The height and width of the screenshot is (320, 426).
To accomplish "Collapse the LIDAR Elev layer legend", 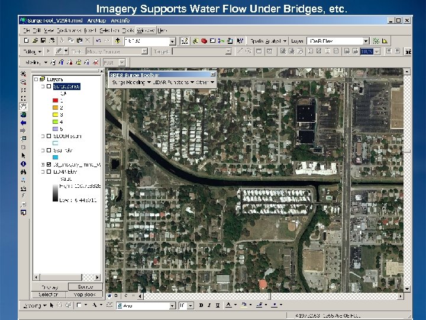I will pos(43,171).
